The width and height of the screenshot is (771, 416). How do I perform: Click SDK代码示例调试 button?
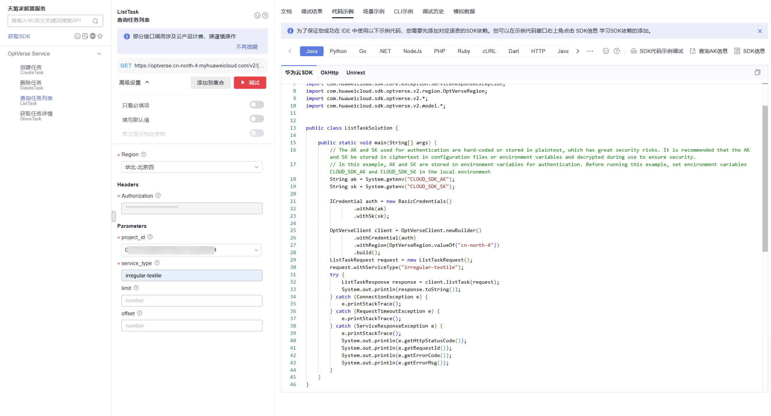coord(657,51)
